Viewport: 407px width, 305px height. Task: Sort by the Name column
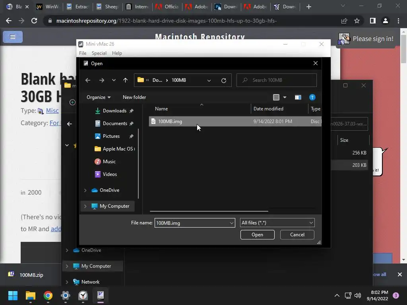(x=161, y=109)
